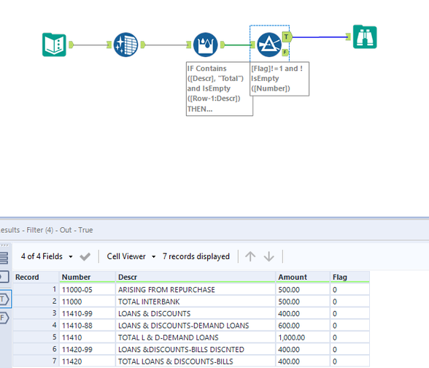The height and width of the screenshot is (368, 429).
Task: Open the Cell Viewer dropdown arrow
Action: coord(154,257)
